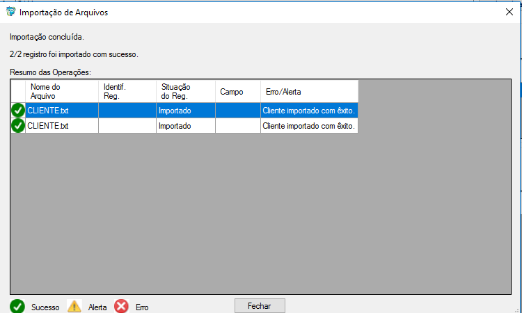This screenshot has width=522, height=313.
Task: Click the app icon in title bar
Action: (x=10, y=12)
